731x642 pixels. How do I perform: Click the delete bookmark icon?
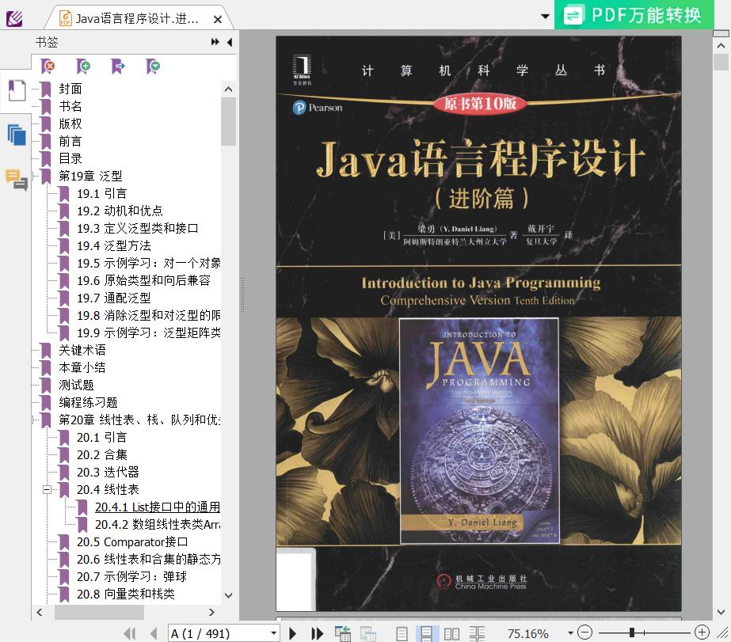tap(48, 66)
